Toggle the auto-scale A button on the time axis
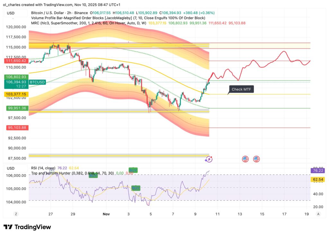The height and width of the screenshot is (236, 329). [318, 214]
